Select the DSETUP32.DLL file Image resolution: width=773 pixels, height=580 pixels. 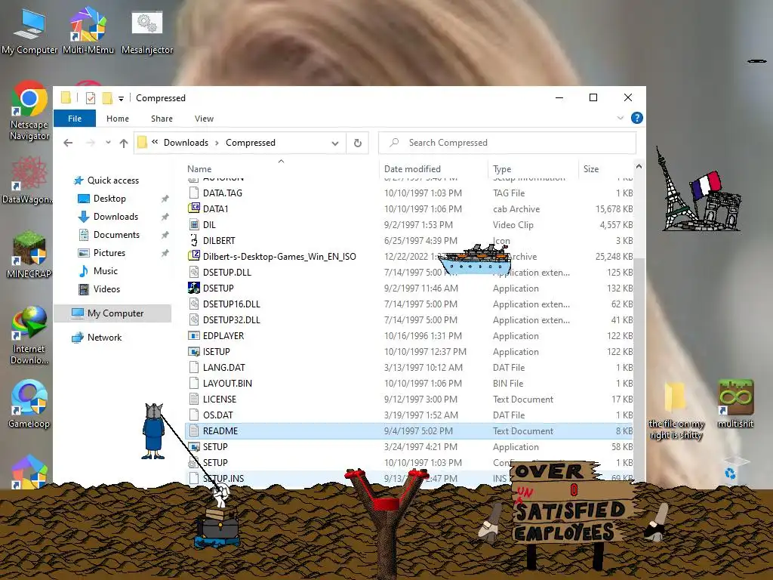point(409,319)
